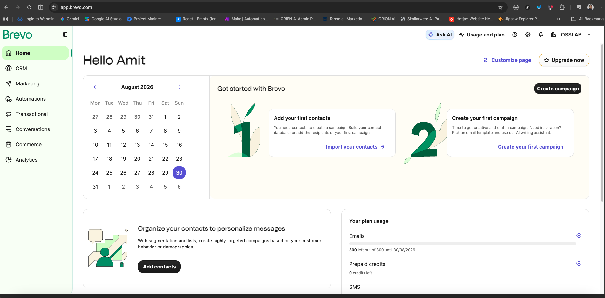Image resolution: width=605 pixels, height=298 pixels.
Task: Show hidden bookmarks with double chevron
Action: pos(558,19)
